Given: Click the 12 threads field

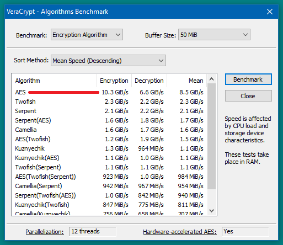Looking at the screenshot, I should click(x=93, y=231).
